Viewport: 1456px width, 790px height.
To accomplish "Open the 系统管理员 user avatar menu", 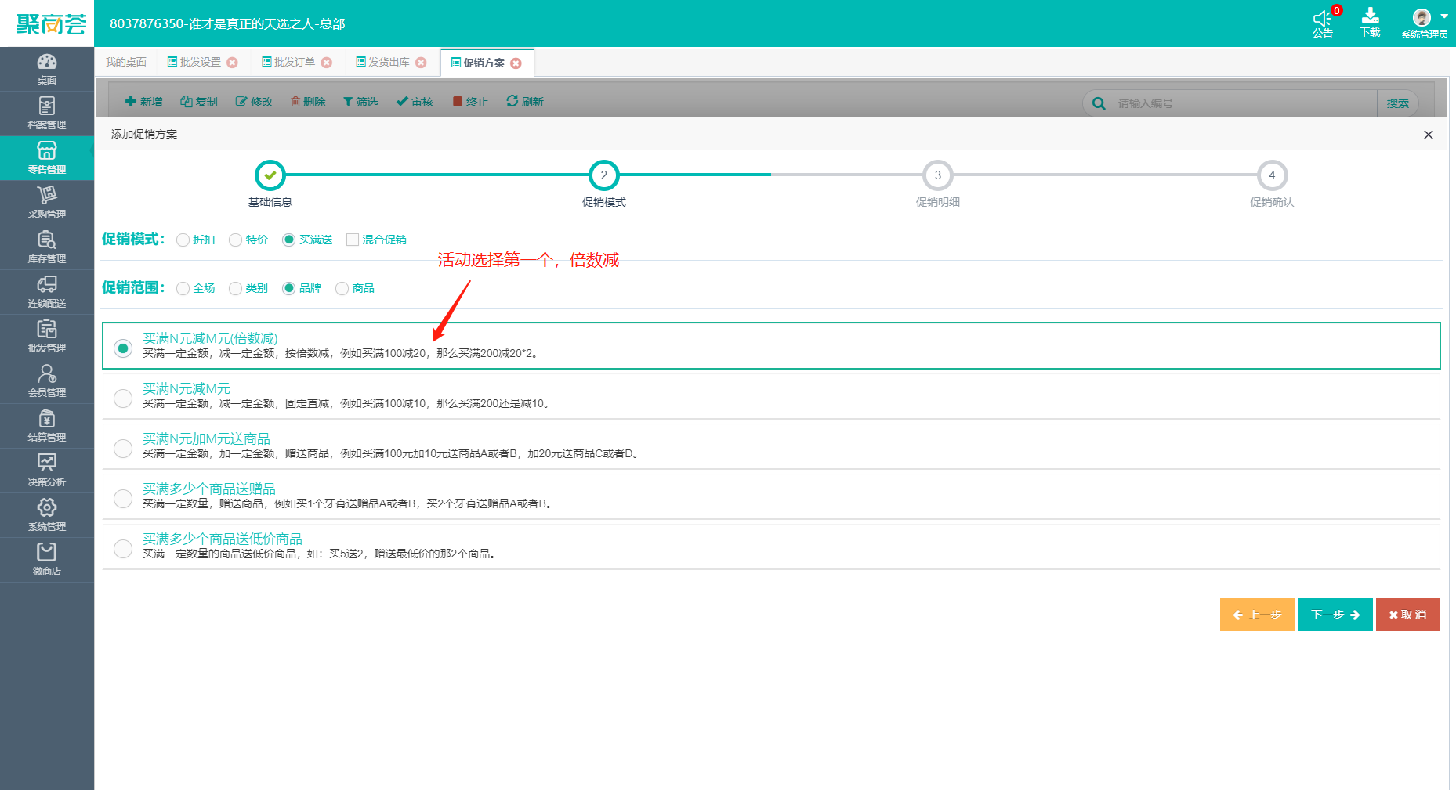I will tap(1424, 23).
